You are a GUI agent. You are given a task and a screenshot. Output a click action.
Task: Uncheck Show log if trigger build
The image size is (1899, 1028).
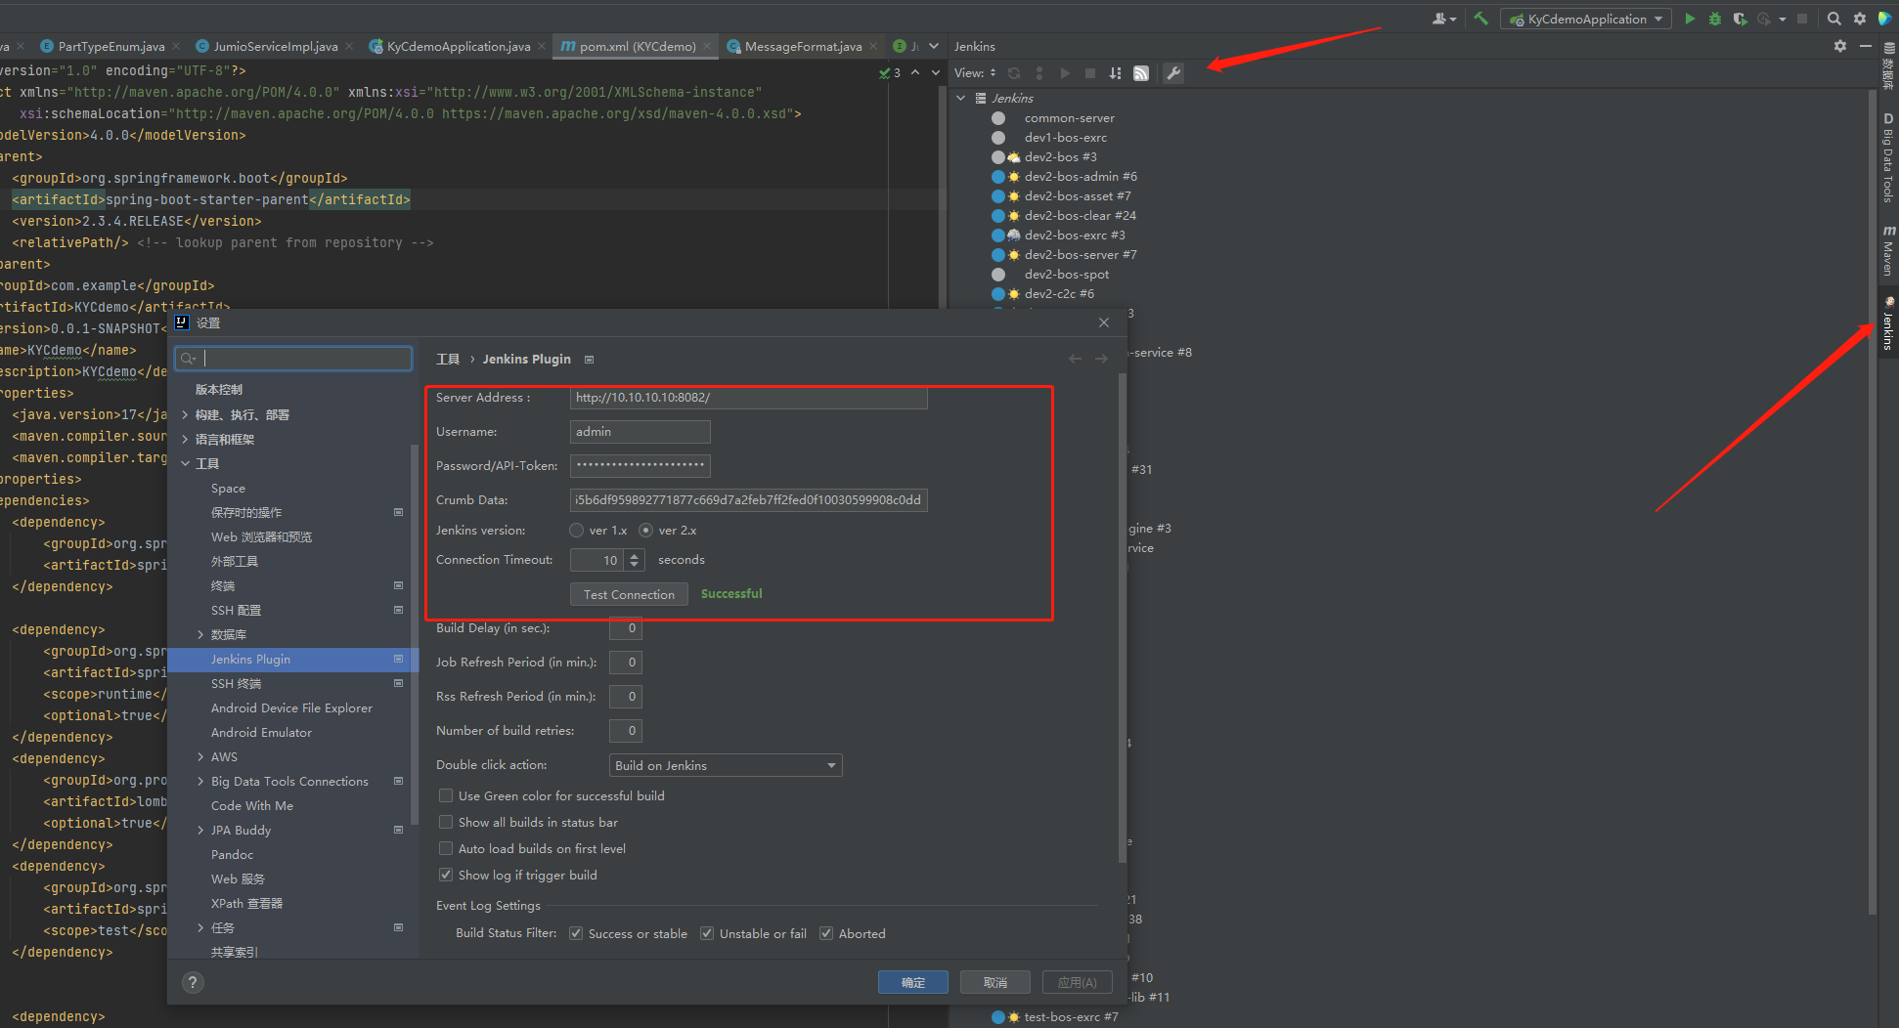(x=446, y=876)
